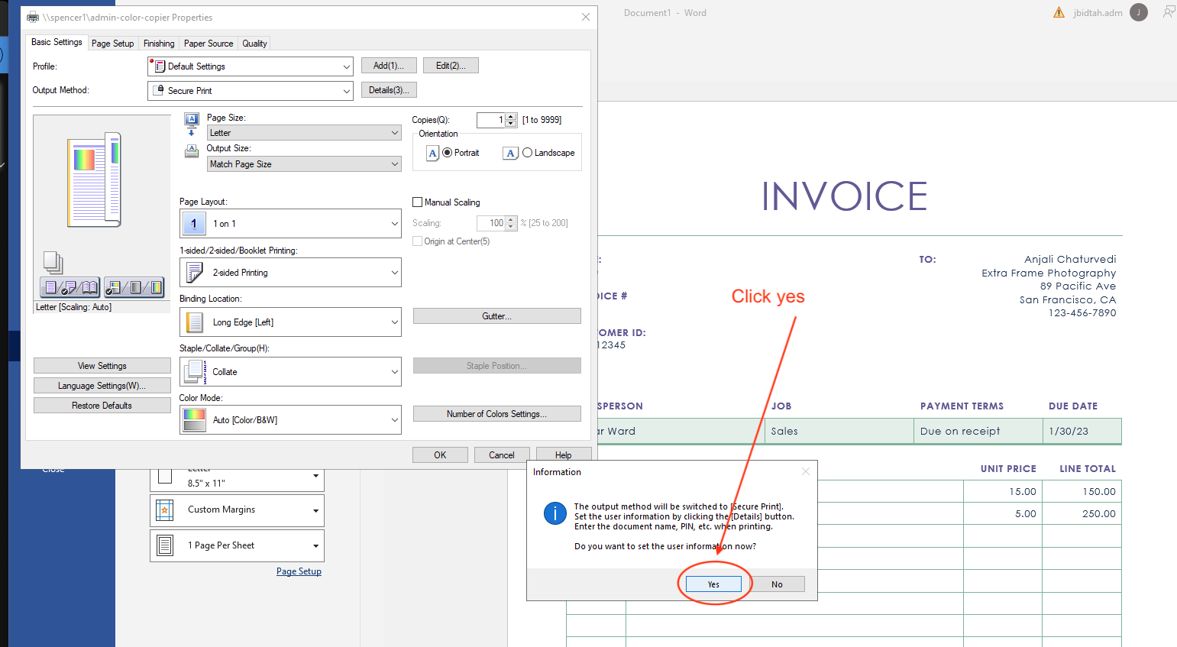
Task: Switch to the Page Setup tab
Action: point(112,44)
